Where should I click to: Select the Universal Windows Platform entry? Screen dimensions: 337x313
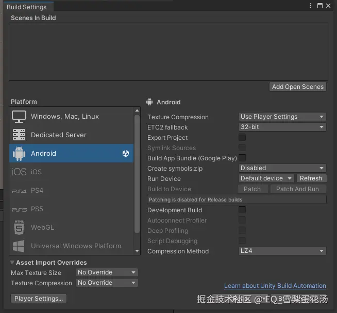pyautogui.click(x=71, y=246)
